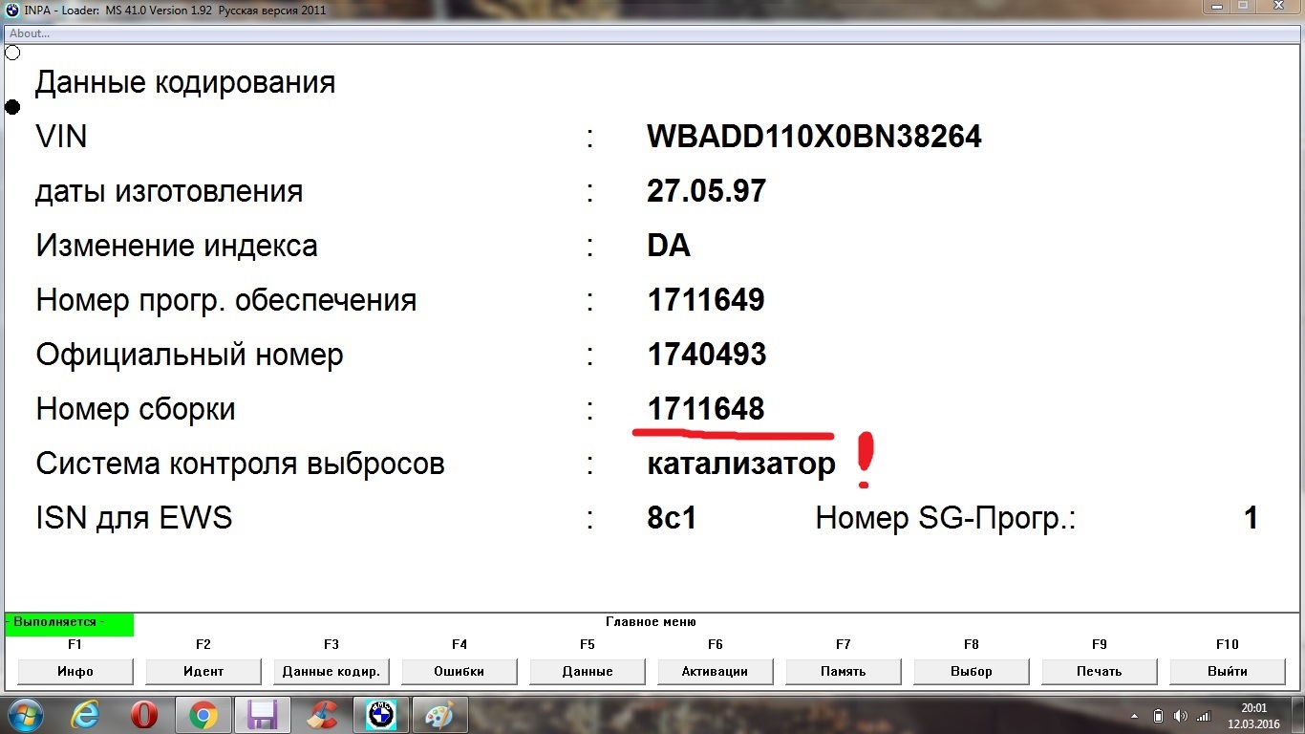The width and height of the screenshot is (1305, 734).
Task: Click Главное меню label
Action: 651,622
